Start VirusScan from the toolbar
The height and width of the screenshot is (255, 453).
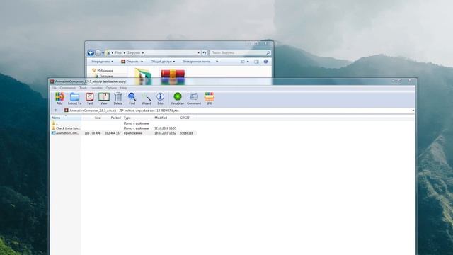pyautogui.click(x=178, y=98)
